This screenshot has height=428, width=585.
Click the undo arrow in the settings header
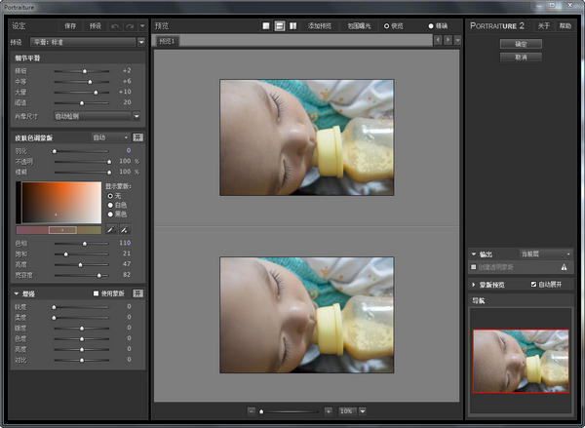click(x=117, y=25)
